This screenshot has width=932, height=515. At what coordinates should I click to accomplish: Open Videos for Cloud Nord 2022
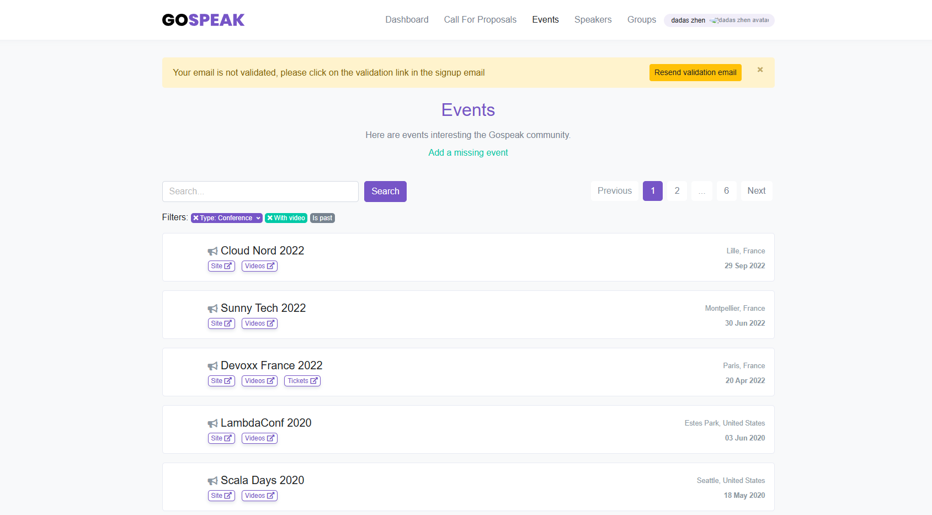click(259, 266)
